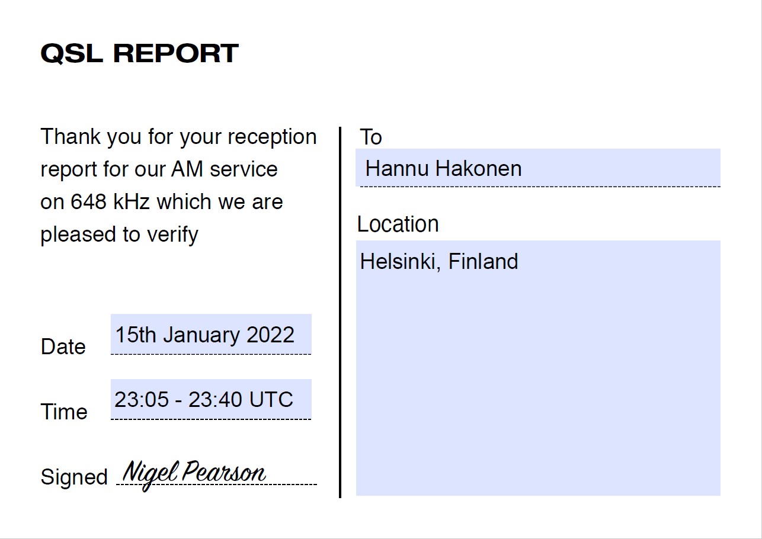
Task: Click the black vertical divider line
Action: tap(340, 312)
